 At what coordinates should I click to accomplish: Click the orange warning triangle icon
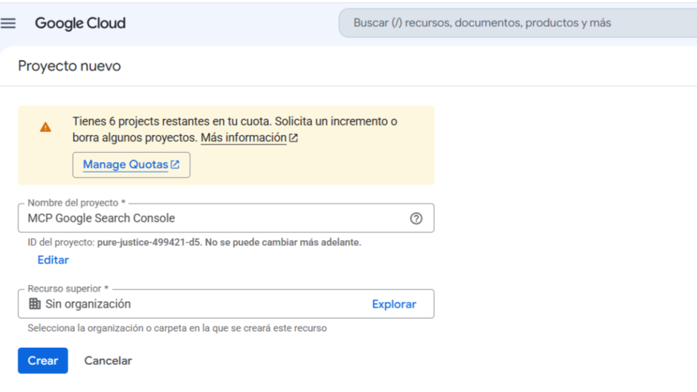[46, 127]
